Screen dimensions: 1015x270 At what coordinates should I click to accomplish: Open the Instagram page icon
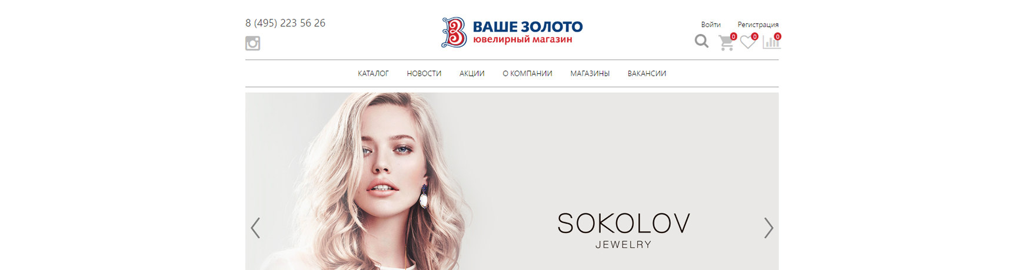point(252,43)
